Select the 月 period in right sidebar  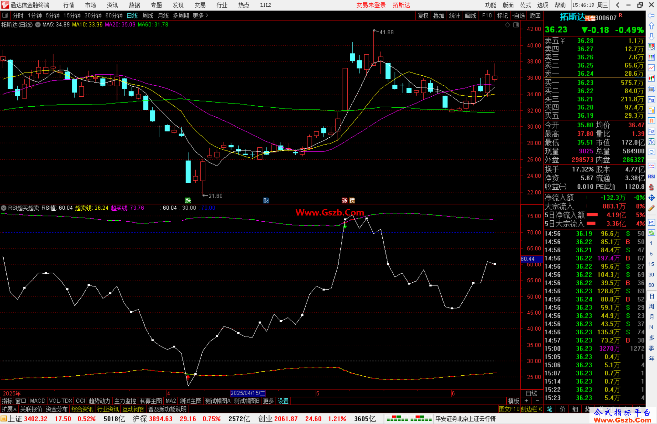click(x=651, y=317)
